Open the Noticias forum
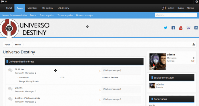The width and height of the screenshot is (199, 106). pyautogui.click(x=19, y=69)
